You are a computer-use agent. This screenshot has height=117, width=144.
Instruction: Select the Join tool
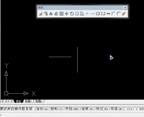click(108, 14)
